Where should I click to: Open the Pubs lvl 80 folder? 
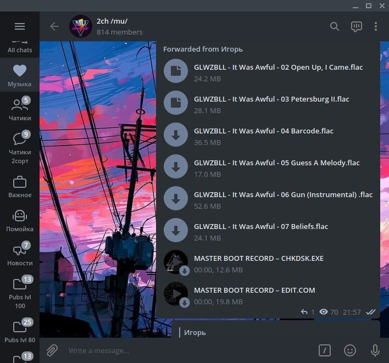coord(20,331)
